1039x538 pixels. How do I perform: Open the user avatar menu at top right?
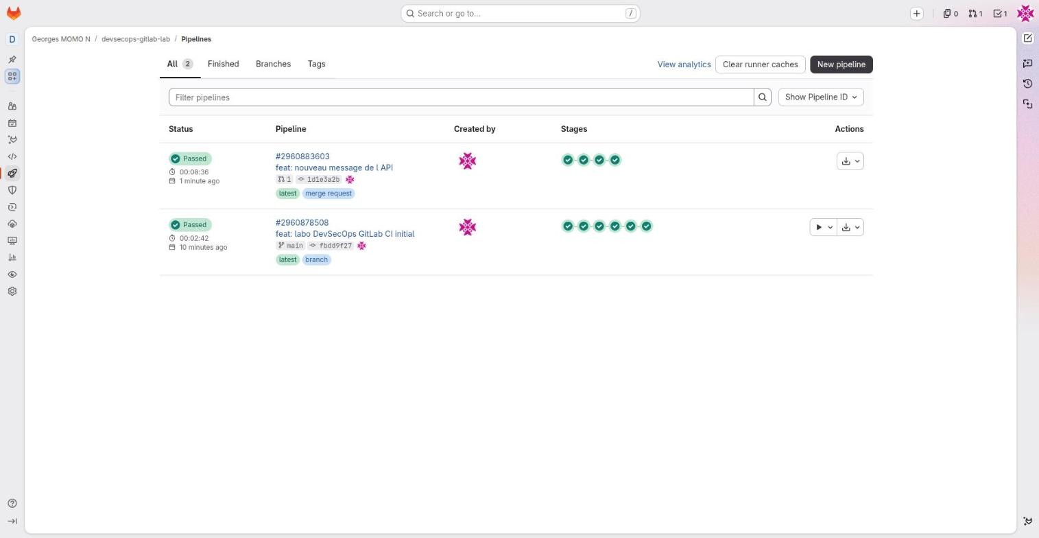[x=1025, y=13]
